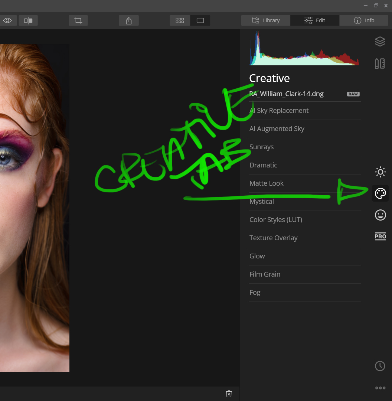This screenshot has height=401, width=392.
Task: Open the Canvas tools icon
Action: pyautogui.click(x=380, y=64)
